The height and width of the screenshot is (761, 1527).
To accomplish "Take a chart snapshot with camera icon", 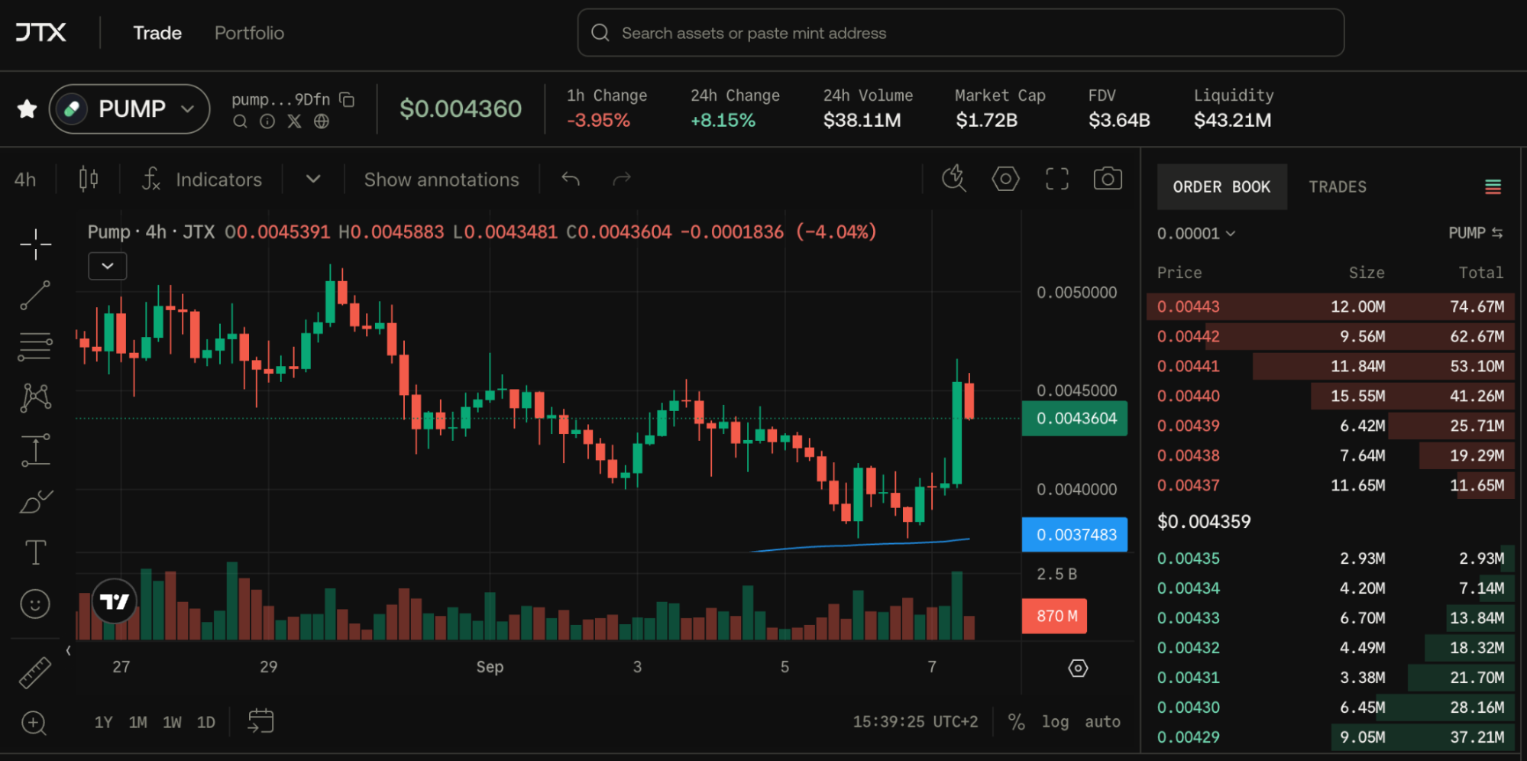I will 1108,179.
